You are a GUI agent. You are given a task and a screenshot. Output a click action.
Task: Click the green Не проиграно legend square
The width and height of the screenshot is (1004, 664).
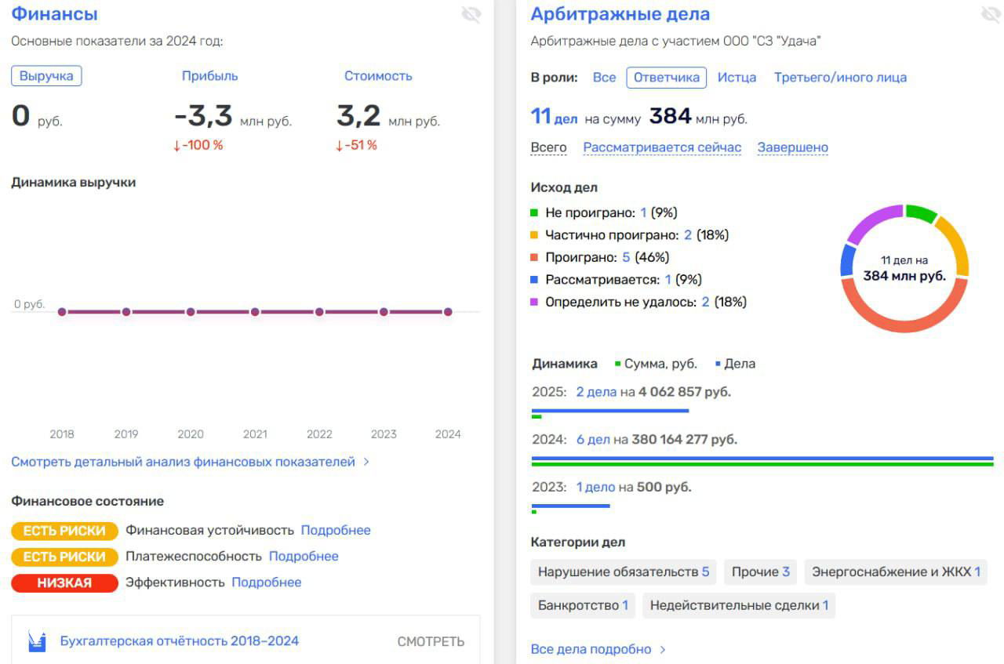535,212
